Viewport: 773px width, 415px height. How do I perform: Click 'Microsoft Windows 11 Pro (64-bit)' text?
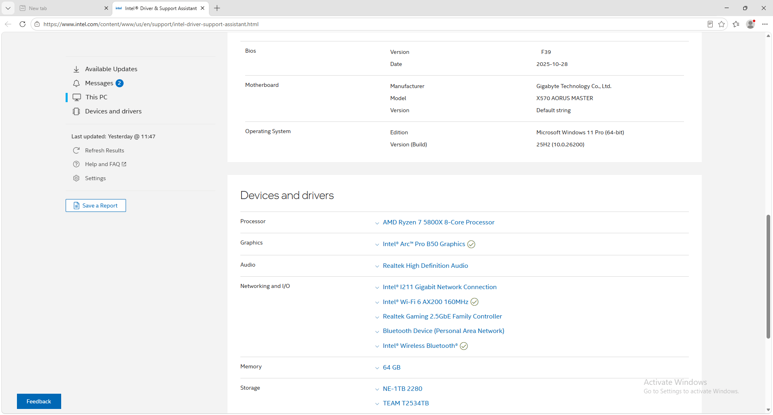pos(580,132)
